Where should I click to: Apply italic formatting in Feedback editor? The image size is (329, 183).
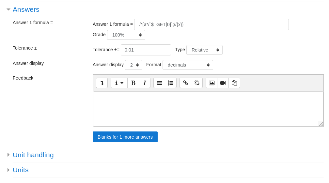[x=145, y=83]
